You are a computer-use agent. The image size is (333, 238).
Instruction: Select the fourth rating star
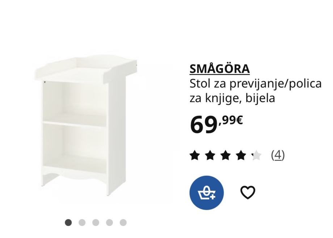(241, 155)
